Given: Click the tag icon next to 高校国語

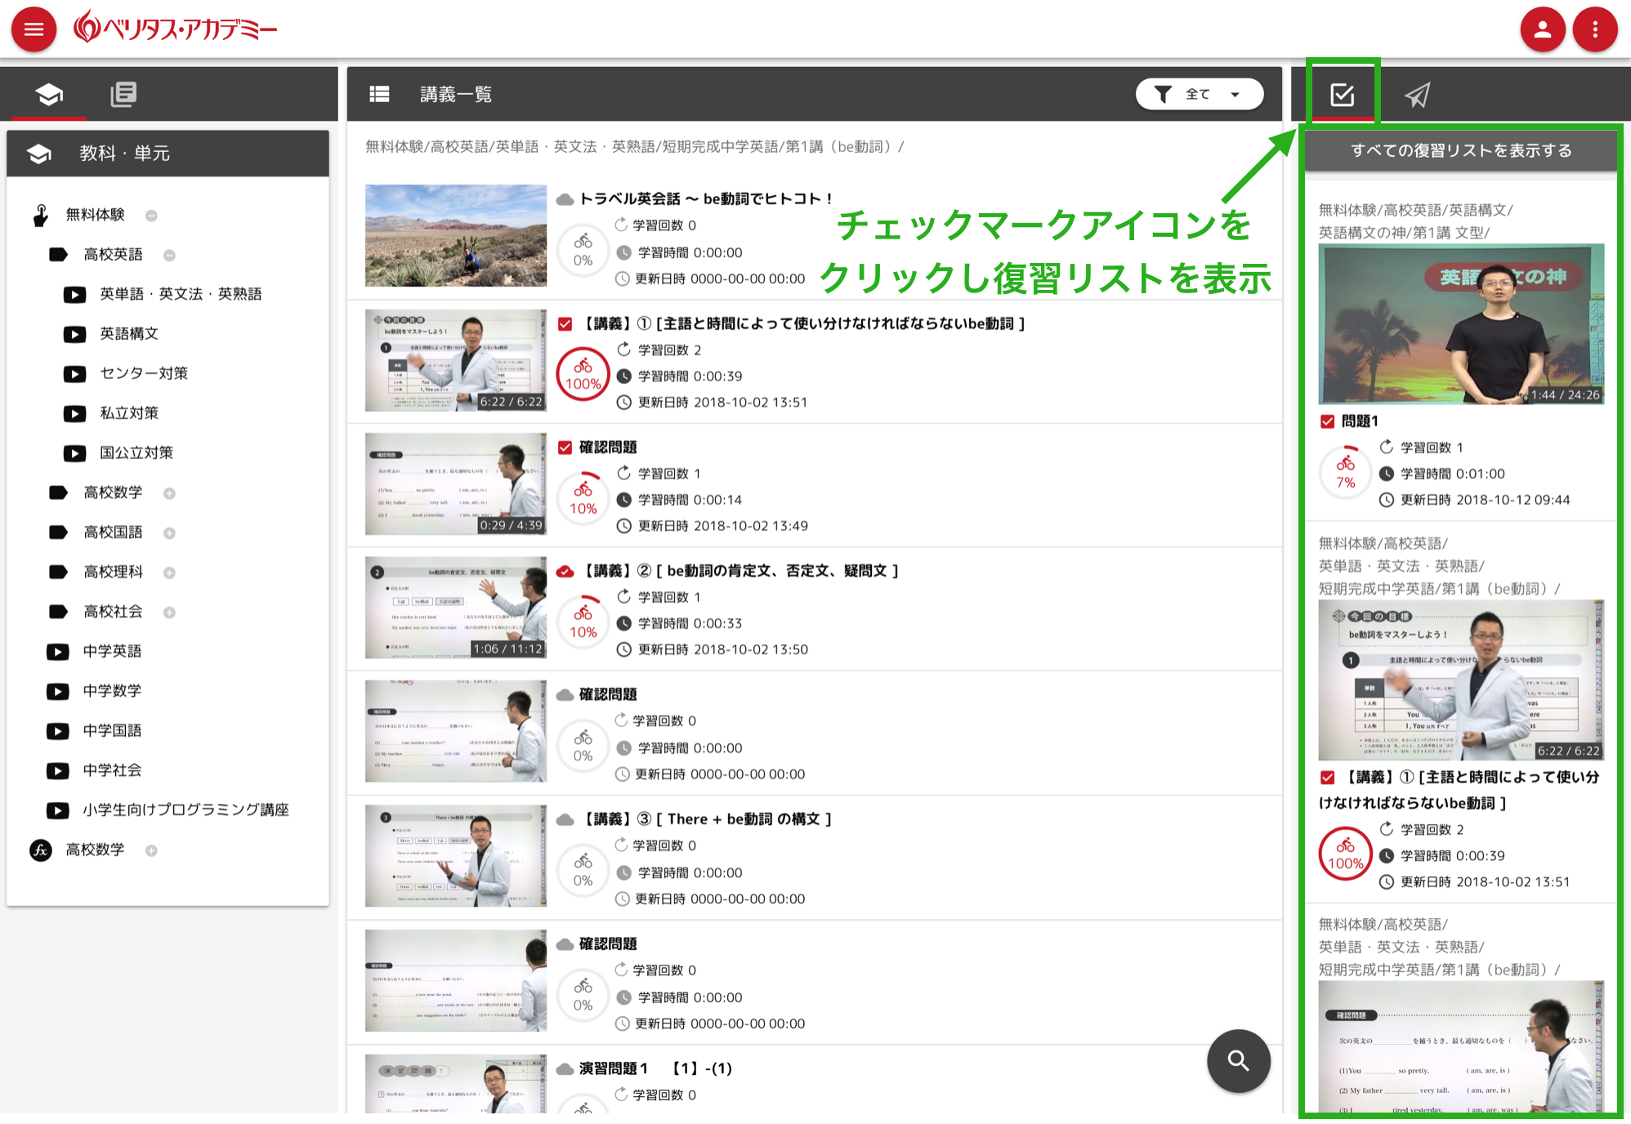Looking at the screenshot, I should click(x=58, y=532).
